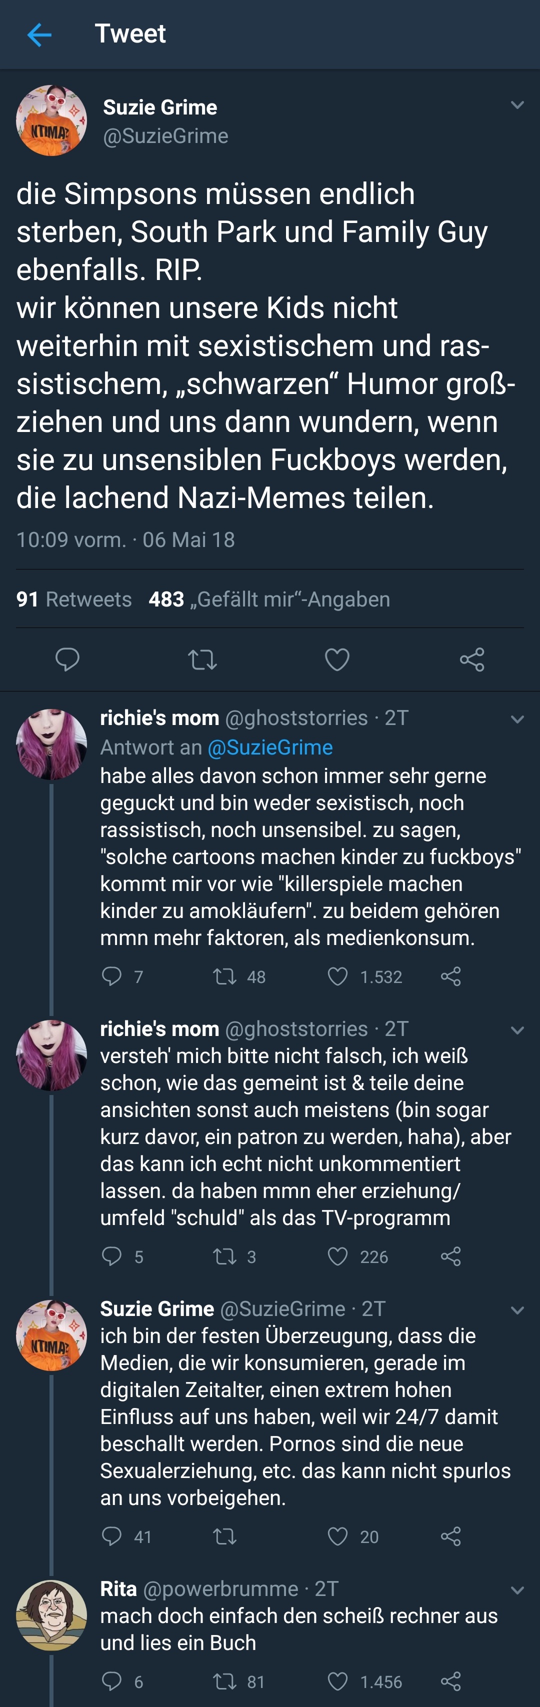This screenshot has width=540, height=1707.
Task: Share the main tweet
Action: pyautogui.click(x=472, y=659)
